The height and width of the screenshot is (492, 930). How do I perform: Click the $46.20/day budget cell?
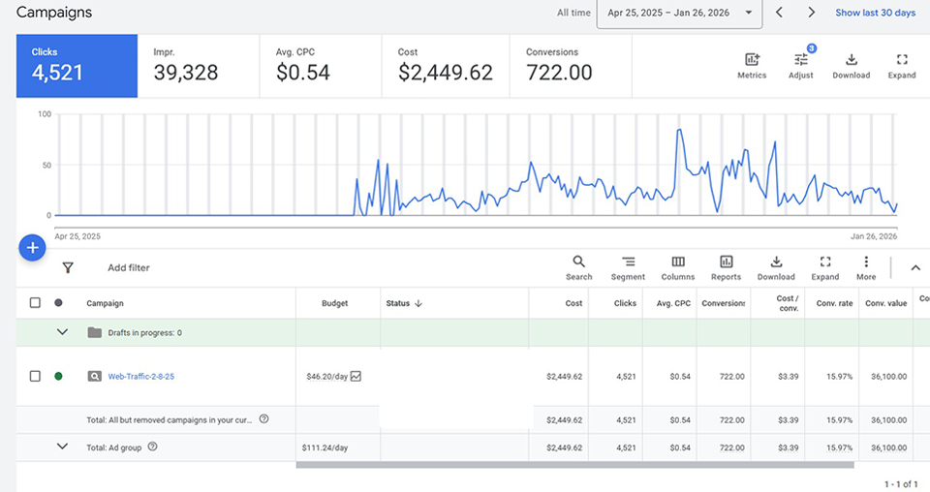pos(326,377)
